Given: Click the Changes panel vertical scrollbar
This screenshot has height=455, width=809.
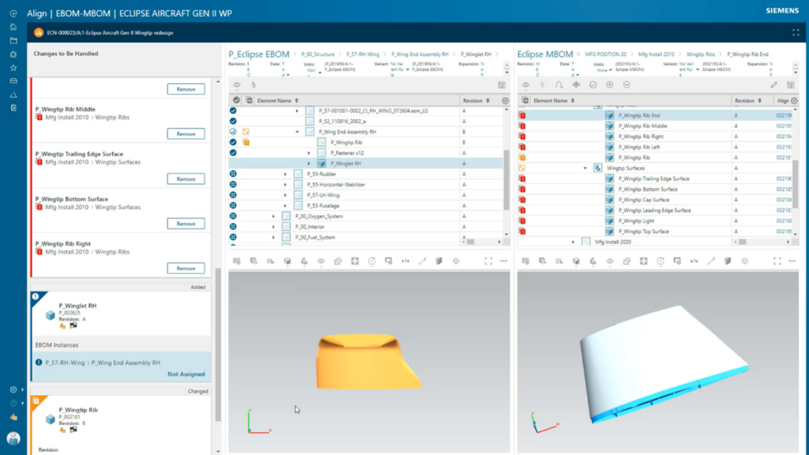Looking at the screenshot, I should tap(218, 344).
